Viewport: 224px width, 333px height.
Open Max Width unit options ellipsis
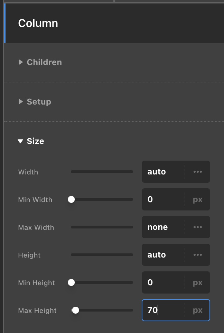pyautogui.click(x=198, y=227)
